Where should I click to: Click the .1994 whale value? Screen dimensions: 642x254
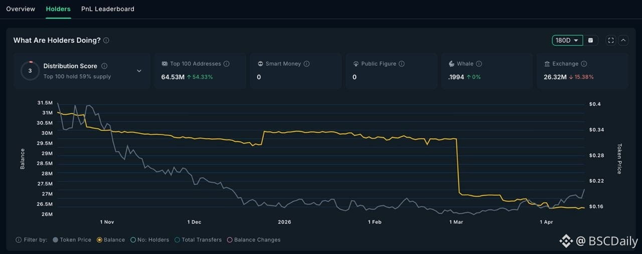(456, 77)
